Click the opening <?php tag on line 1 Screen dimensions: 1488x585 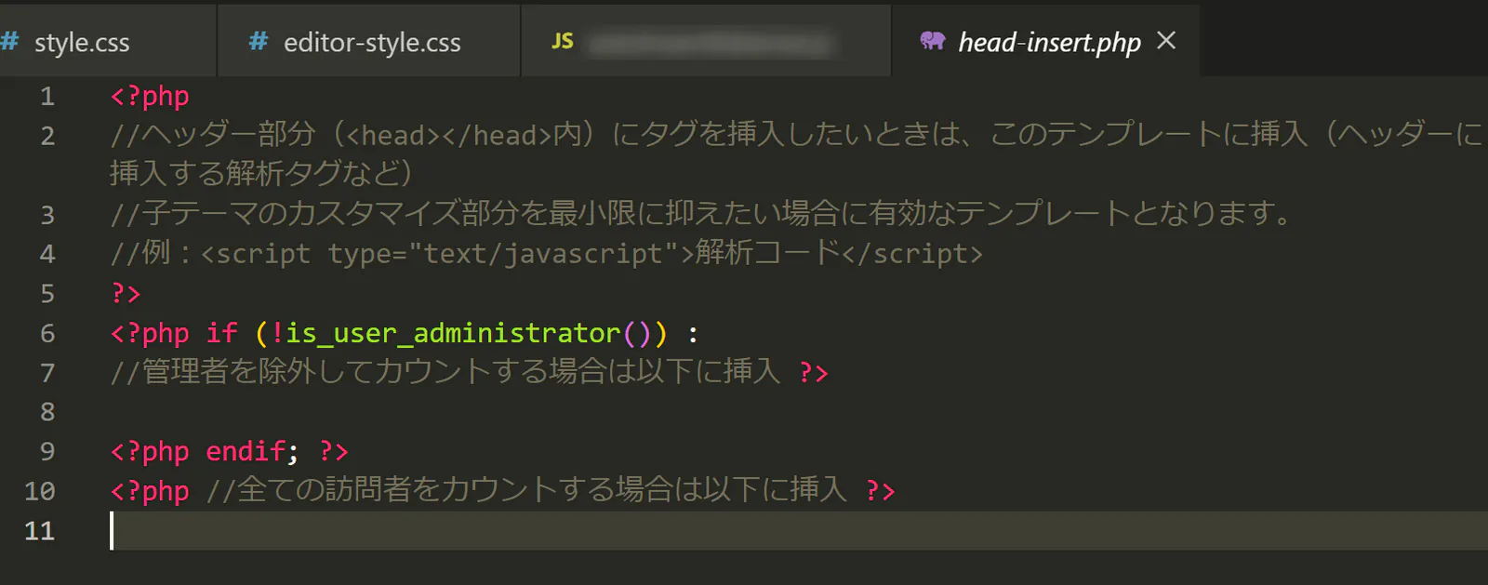pyautogui.click(x=150, y=97)
